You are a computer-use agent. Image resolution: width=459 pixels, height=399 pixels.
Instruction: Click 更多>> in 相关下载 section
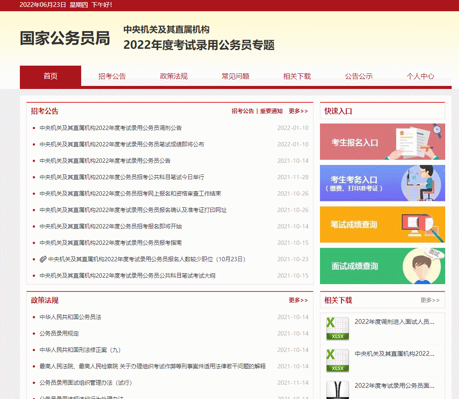430,300
